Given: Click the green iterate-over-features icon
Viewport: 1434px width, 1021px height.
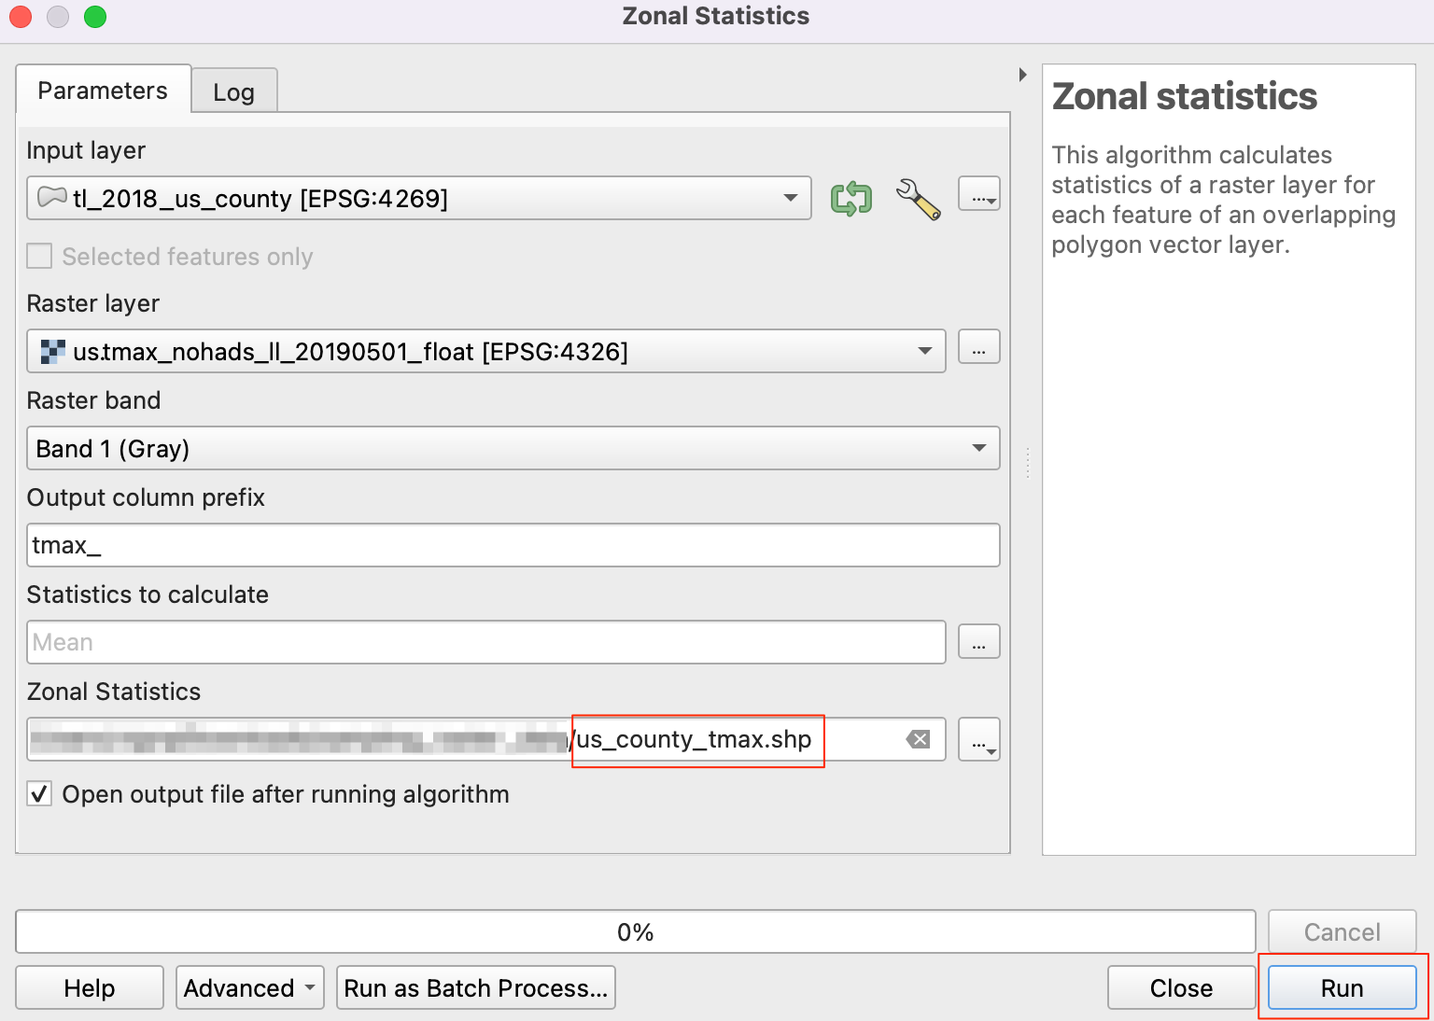Looking at the screenshot, I should click(851, 199).
